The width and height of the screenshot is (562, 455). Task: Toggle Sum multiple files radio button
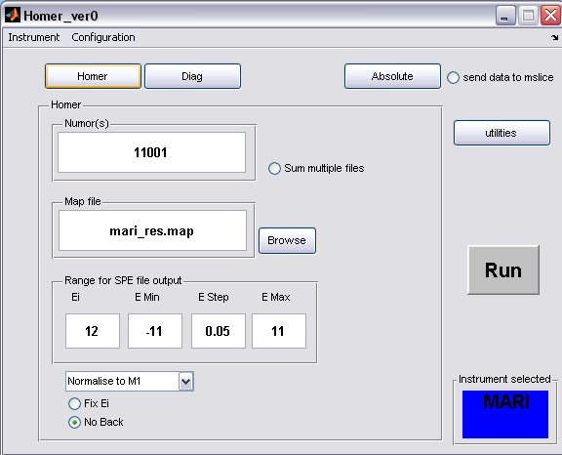tap(274, 169)
